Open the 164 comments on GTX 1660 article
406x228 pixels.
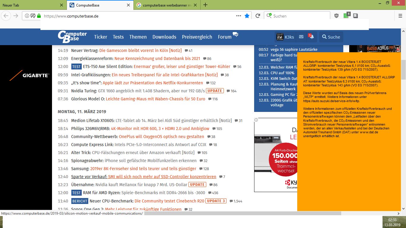point(232,91)
